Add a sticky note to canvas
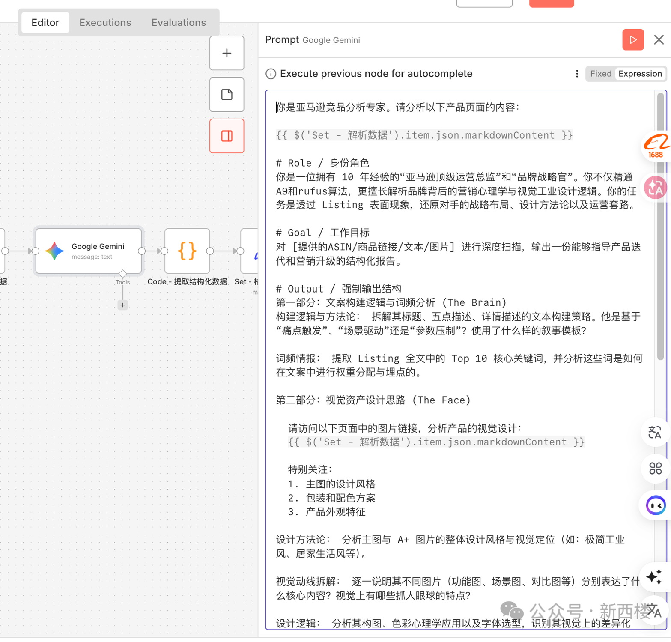This screenshot has width=671, height=642. 227,95
